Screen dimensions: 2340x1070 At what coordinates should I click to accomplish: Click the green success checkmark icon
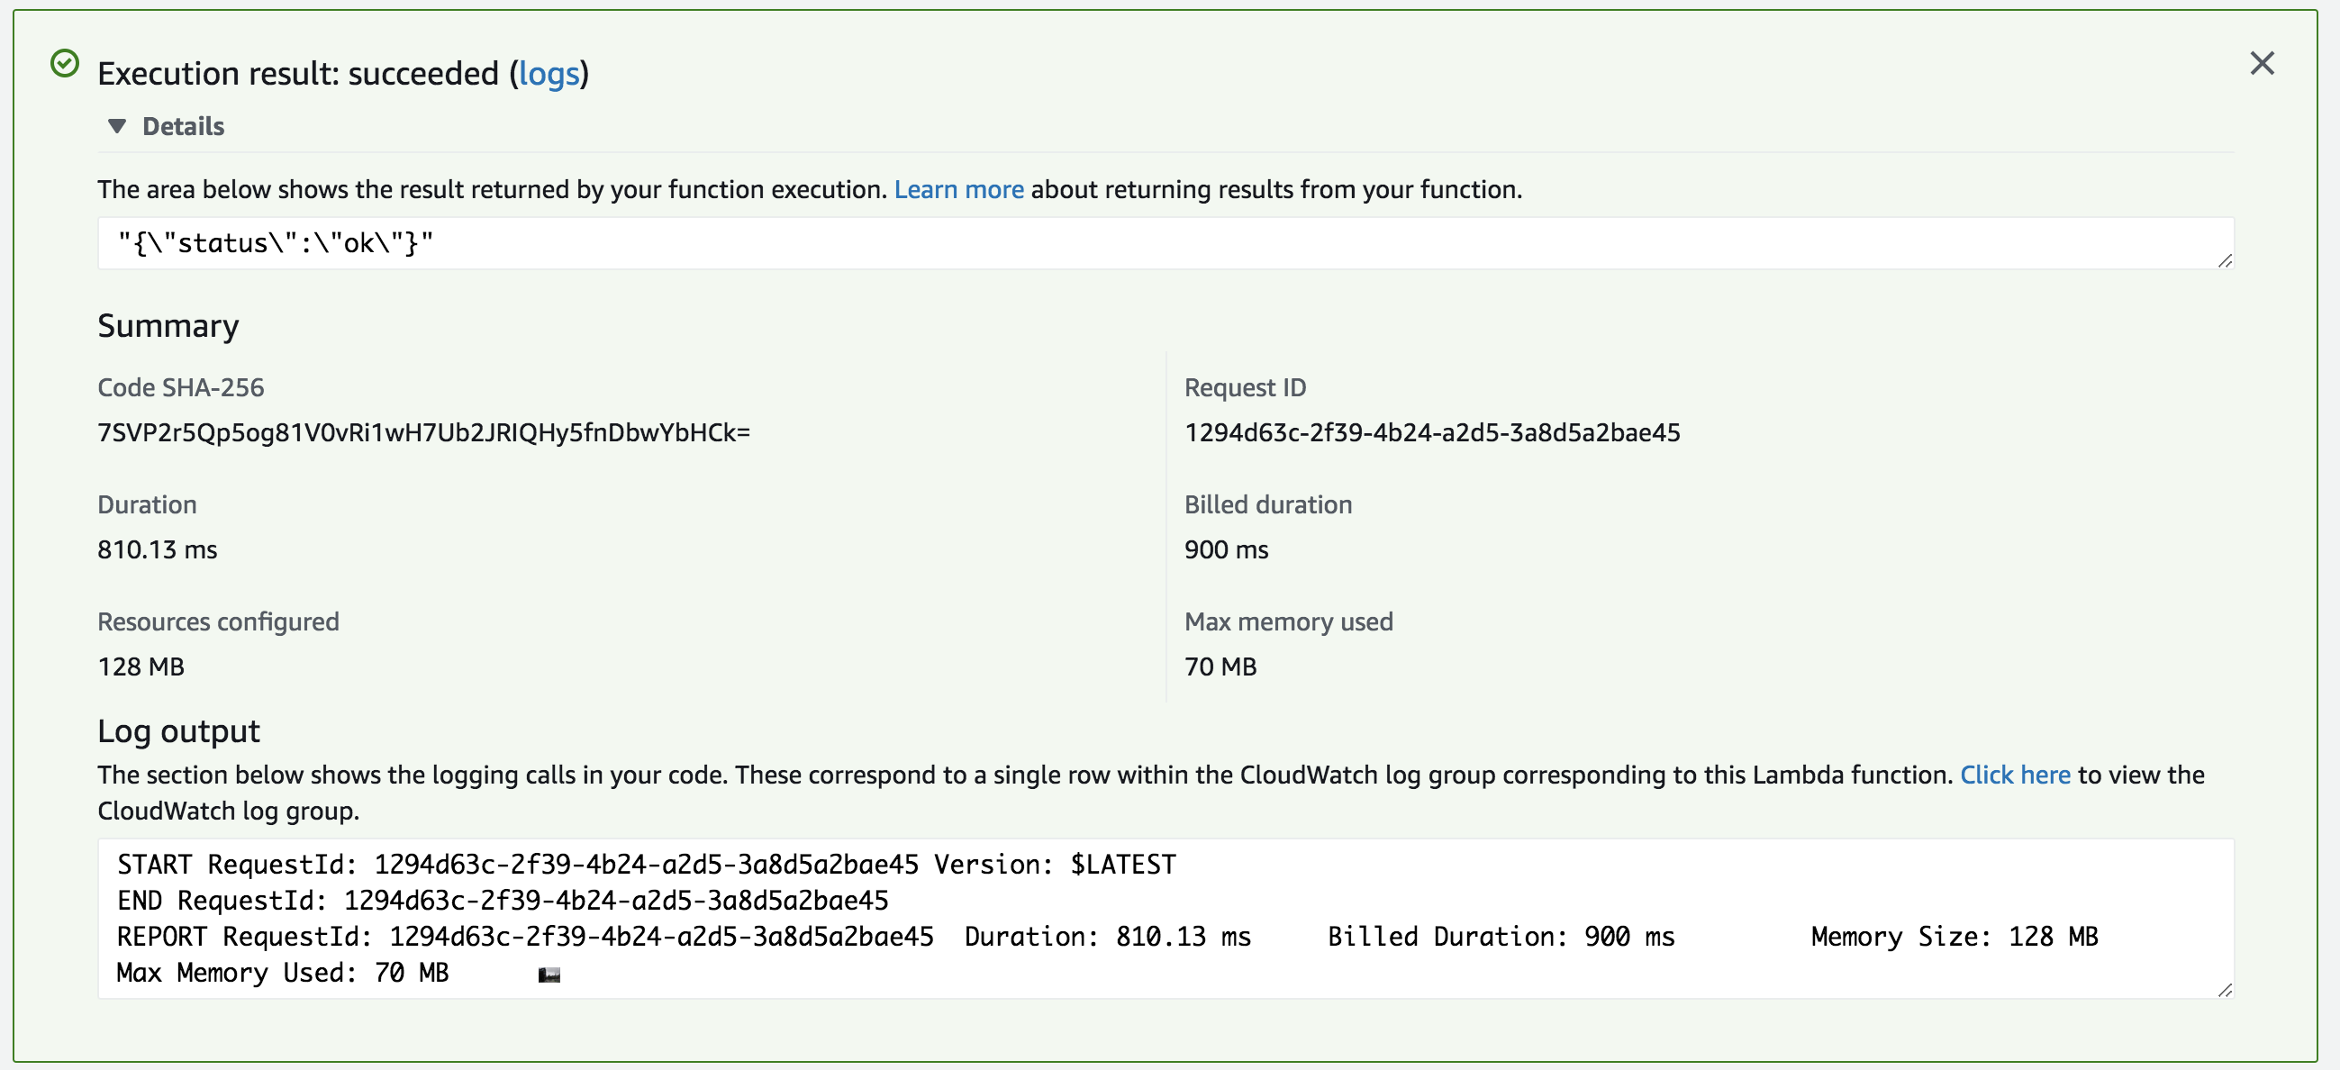tap(65, 64)
